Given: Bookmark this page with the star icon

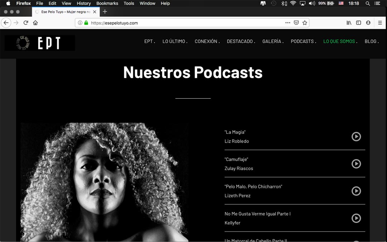Looking at the screenshot, I should 305,23.
